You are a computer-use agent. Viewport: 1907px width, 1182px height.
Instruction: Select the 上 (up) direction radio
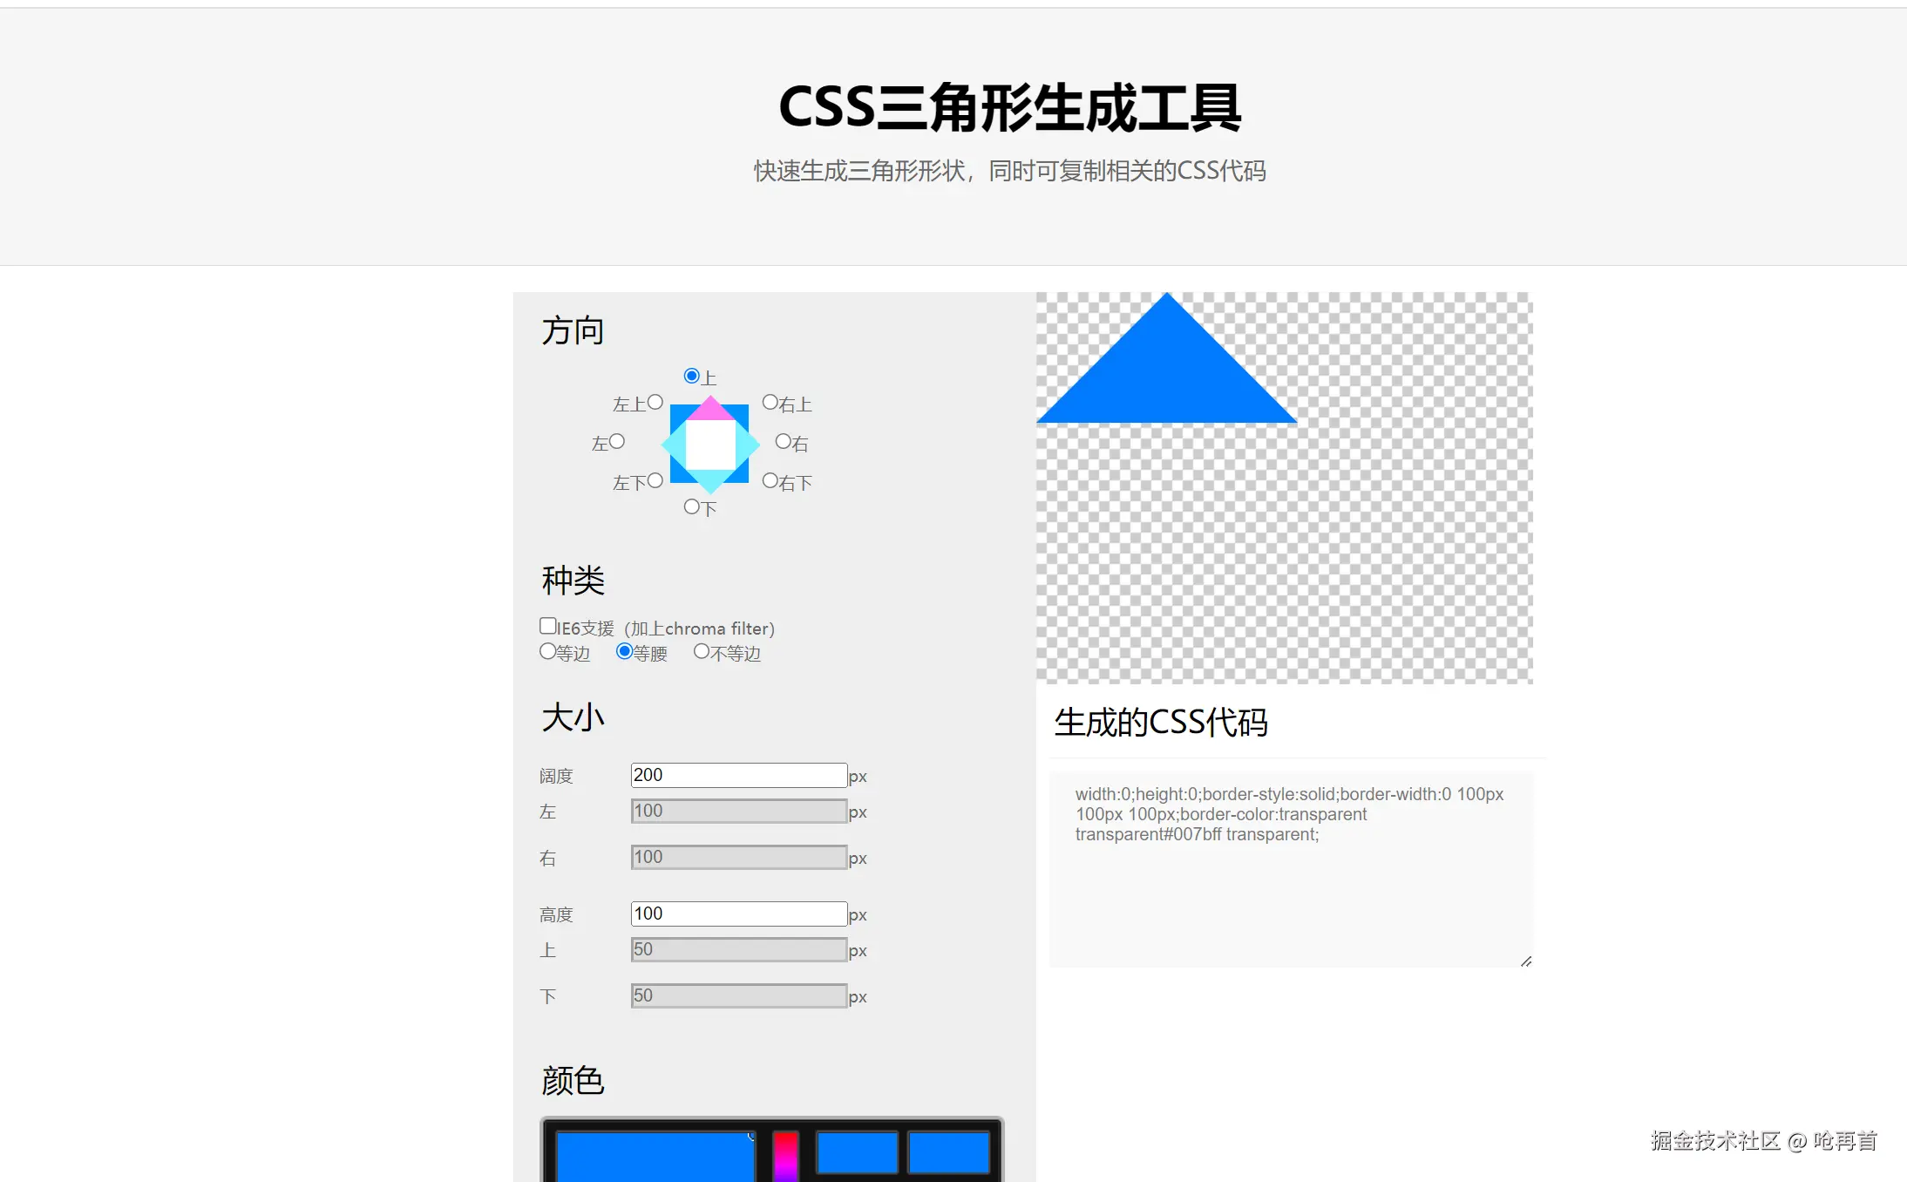coord(691,376)
